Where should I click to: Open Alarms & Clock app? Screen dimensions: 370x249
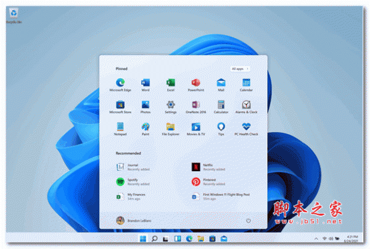(246, 106)
